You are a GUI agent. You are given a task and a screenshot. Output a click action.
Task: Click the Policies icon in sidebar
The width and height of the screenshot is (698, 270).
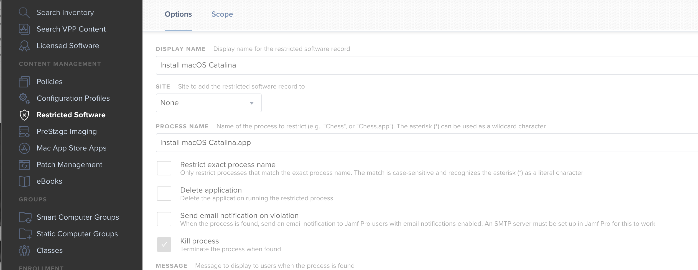tap(24, 82)
